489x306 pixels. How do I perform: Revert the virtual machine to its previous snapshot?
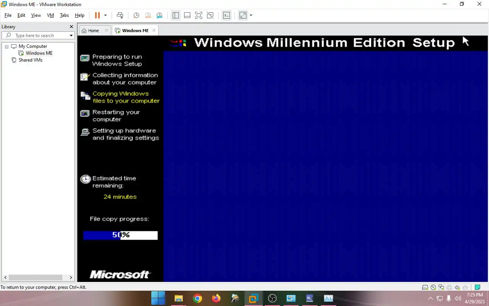[148, 15]
